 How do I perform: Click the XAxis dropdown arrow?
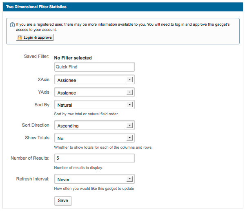click(x=129, y=79)
